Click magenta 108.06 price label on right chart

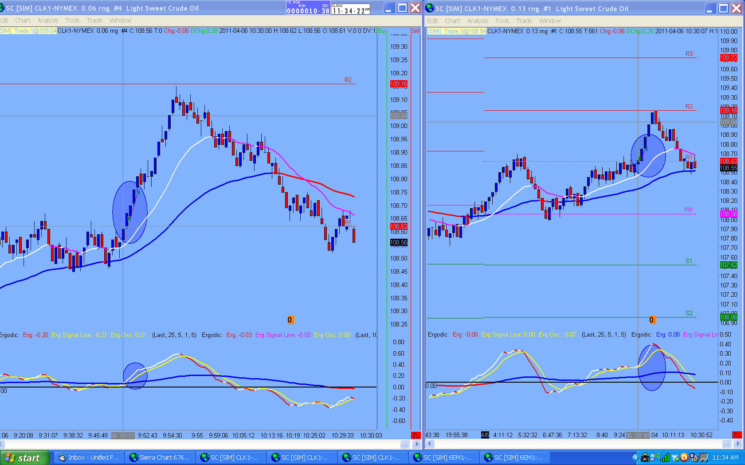[729, 214]
